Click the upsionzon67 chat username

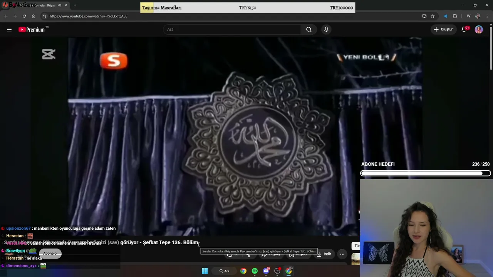coord(18,229)
